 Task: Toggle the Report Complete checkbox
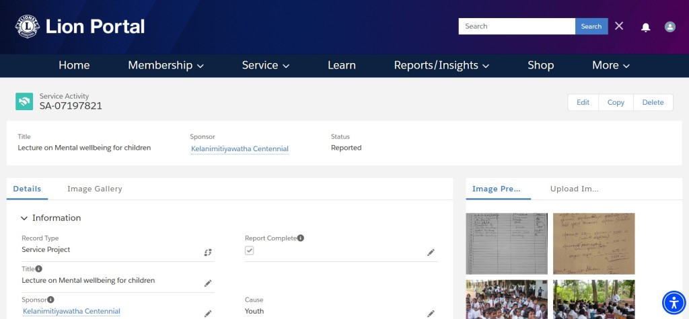click(x=249, y=250)
